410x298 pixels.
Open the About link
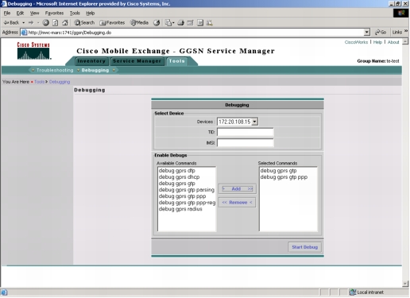(393, 42)
